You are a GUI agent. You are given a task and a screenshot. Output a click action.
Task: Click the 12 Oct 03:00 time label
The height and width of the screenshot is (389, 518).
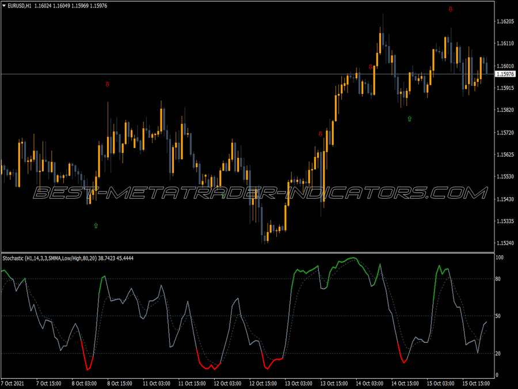tap(227, 384)
